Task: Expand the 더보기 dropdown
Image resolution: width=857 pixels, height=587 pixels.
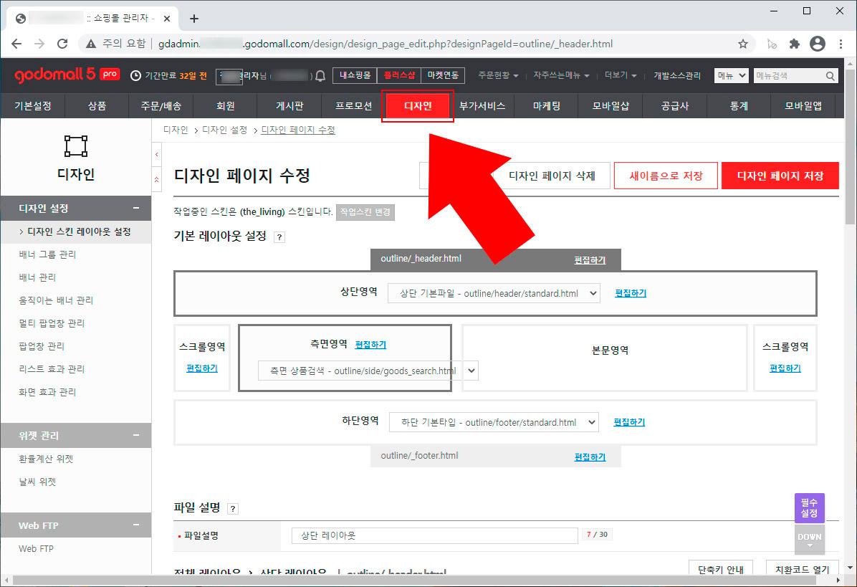Action: tap(621, 75)
